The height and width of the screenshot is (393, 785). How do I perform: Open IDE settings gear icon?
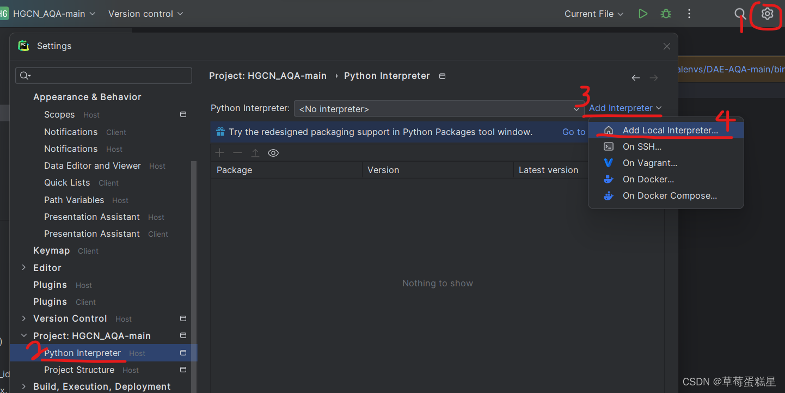coord(767,14)
